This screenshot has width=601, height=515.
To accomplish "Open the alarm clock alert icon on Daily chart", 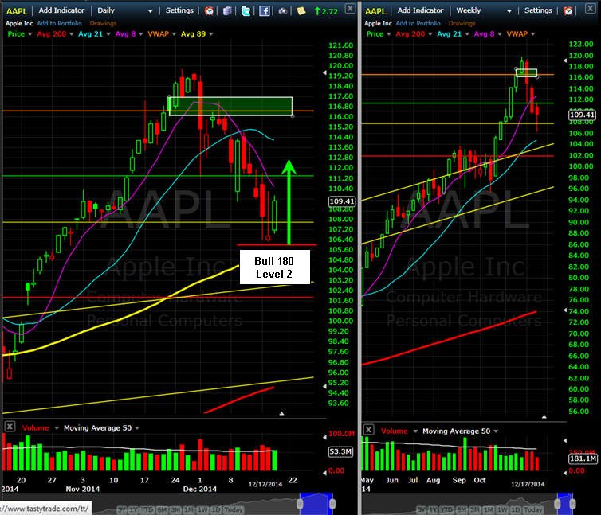I will click(x=209, y=10).
